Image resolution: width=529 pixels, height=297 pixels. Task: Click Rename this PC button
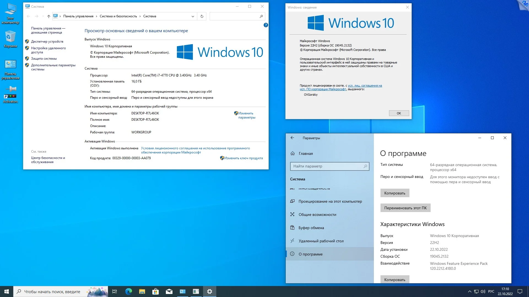click(x=405, y=208)
